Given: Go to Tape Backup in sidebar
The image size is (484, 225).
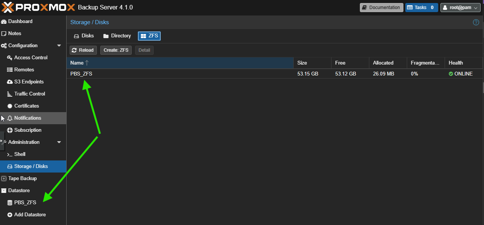Looking at the screenshot, I should 22,179.
